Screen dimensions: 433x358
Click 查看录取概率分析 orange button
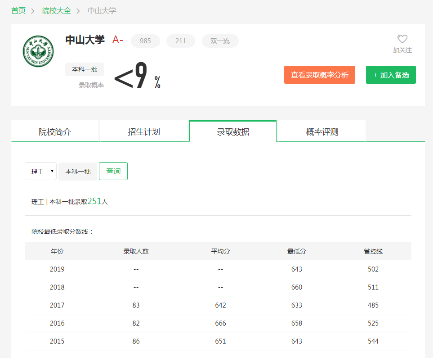319,75
